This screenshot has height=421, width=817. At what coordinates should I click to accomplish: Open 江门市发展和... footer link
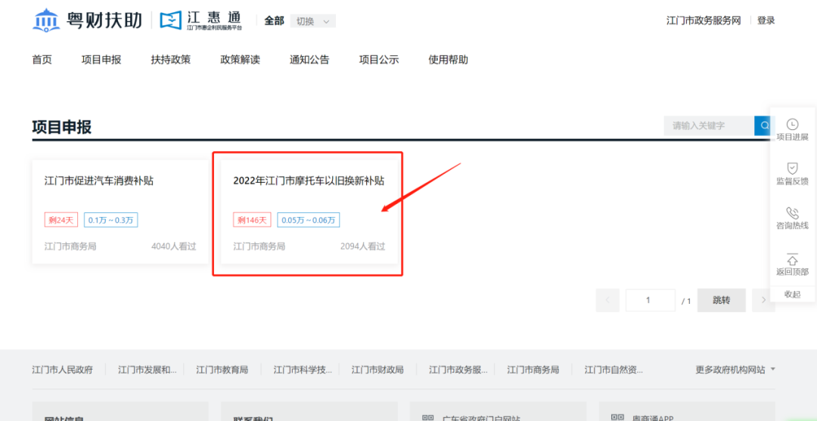[x=148, y=370]
